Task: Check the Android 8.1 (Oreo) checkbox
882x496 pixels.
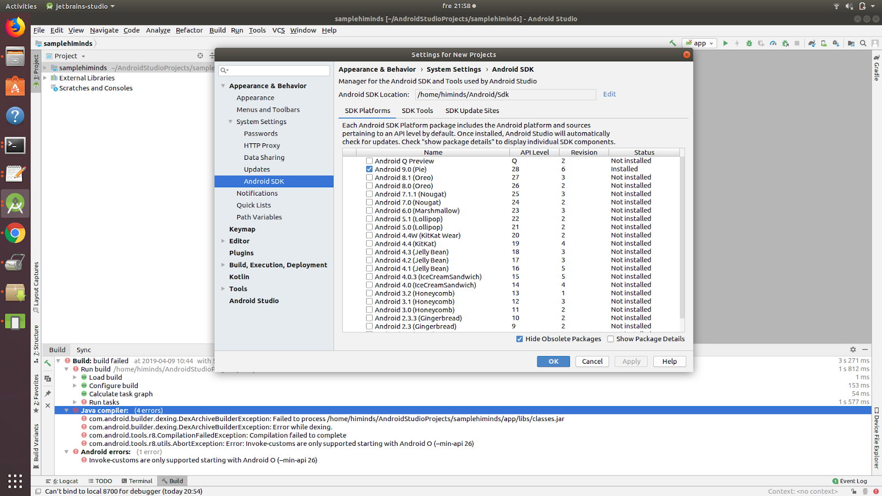Action: click(x=369, y=177)
